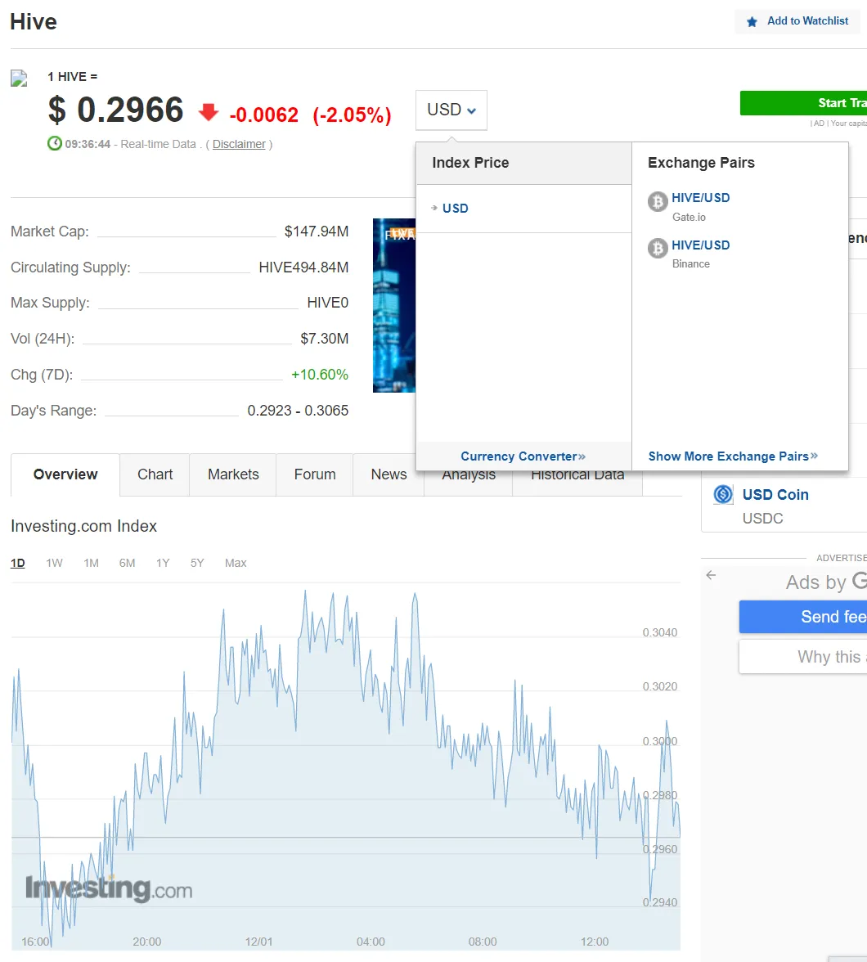867x962 pixels.
Task: Click the Day's Range 0.2923 - 0.3065
Action: pos(298,411)
